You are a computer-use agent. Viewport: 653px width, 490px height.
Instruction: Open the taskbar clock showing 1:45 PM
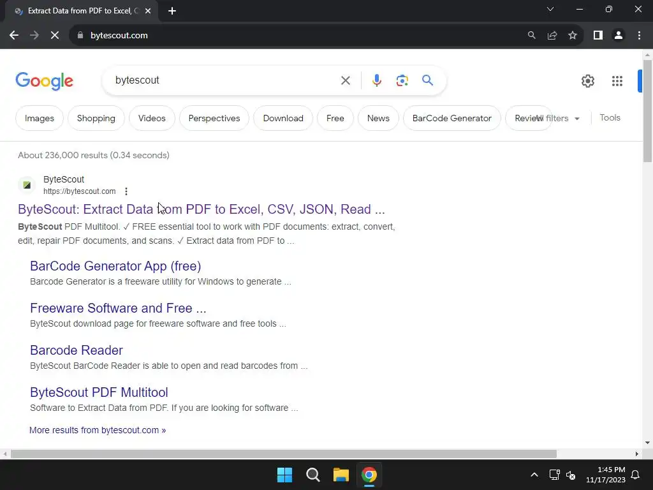tap(606, 475)
